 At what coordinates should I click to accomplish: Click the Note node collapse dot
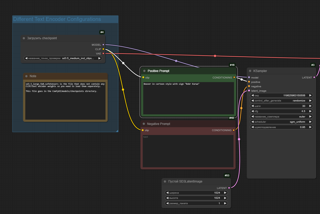26,76
